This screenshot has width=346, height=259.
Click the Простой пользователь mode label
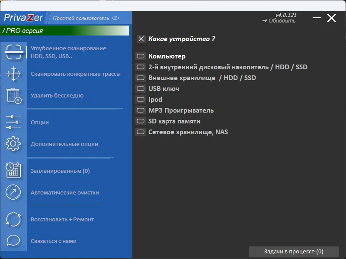(x=81, y=18)
